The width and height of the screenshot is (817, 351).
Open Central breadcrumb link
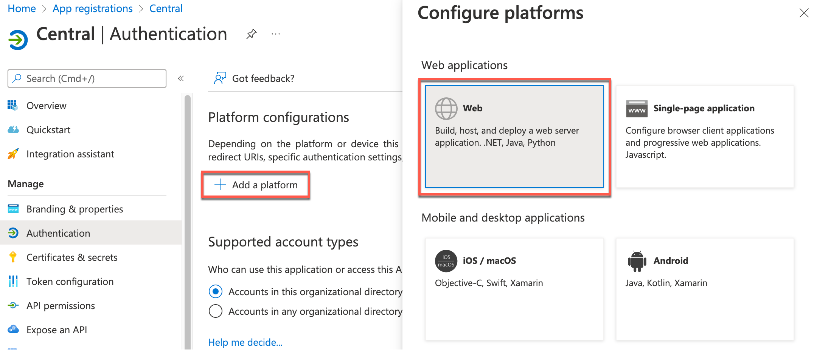(x=166, y=8)
